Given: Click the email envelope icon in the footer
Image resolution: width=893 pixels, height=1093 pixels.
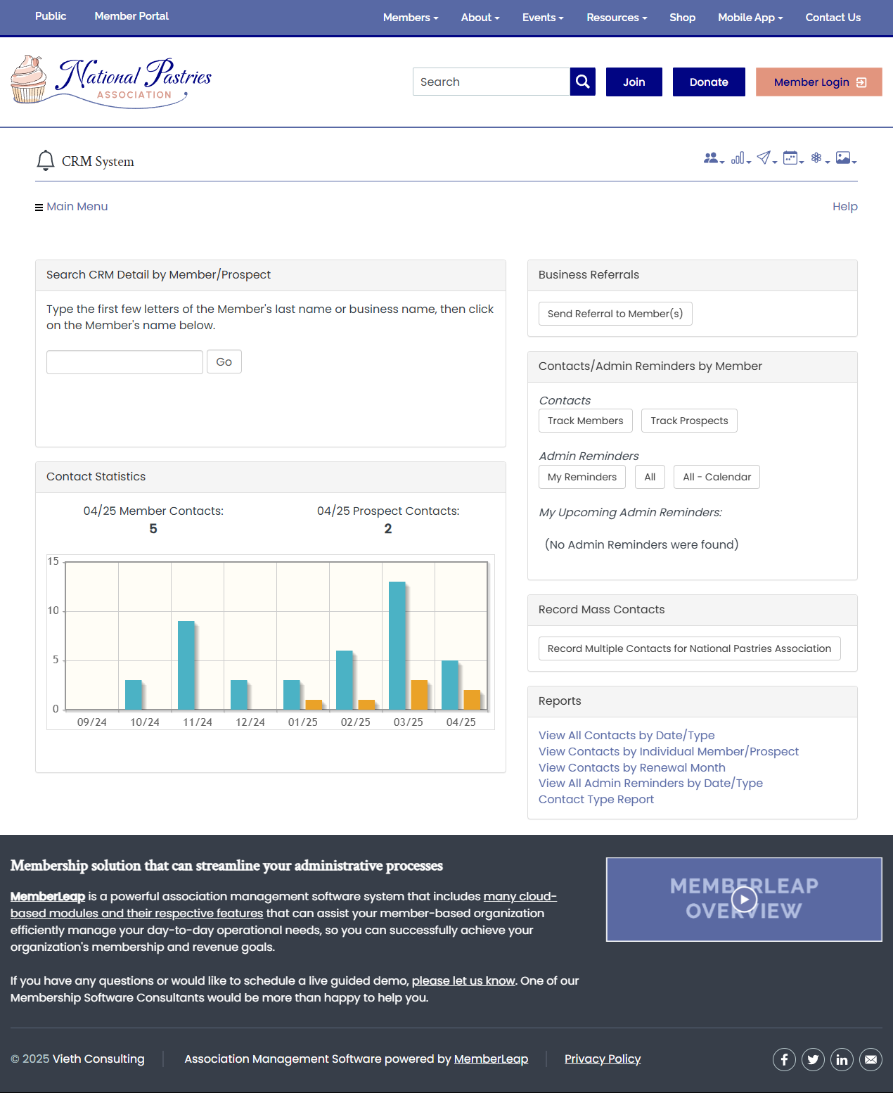Looking at the screenshot, I should pyautogui.click(x=870, y=1059).
